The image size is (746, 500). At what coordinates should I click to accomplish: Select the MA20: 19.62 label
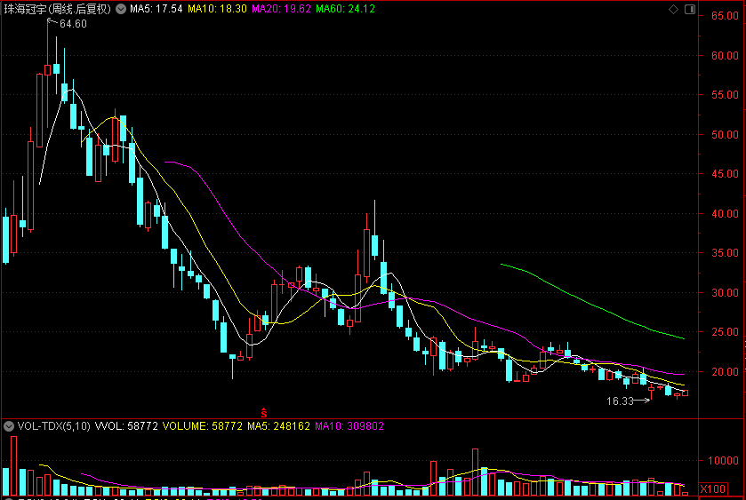pos(281,9)
